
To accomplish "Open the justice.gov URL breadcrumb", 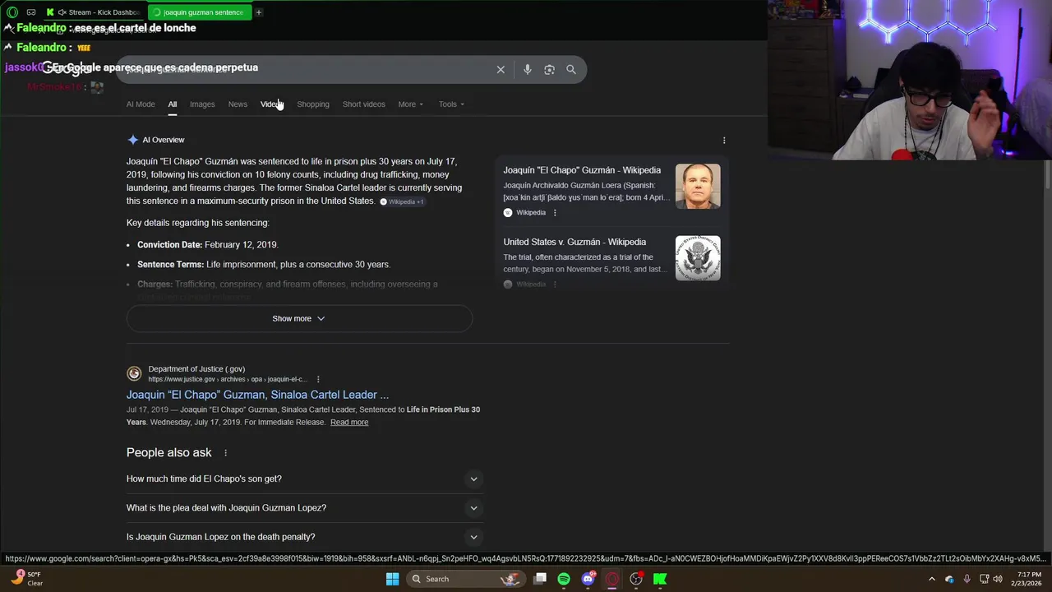I will 228,379.
